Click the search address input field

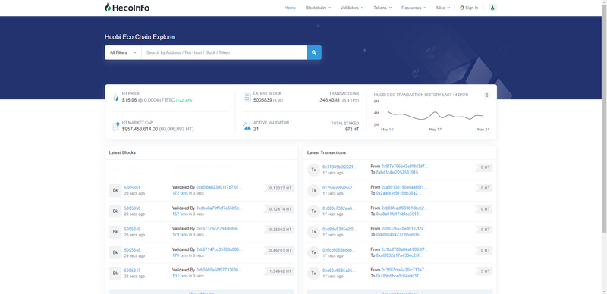point(224,52)
